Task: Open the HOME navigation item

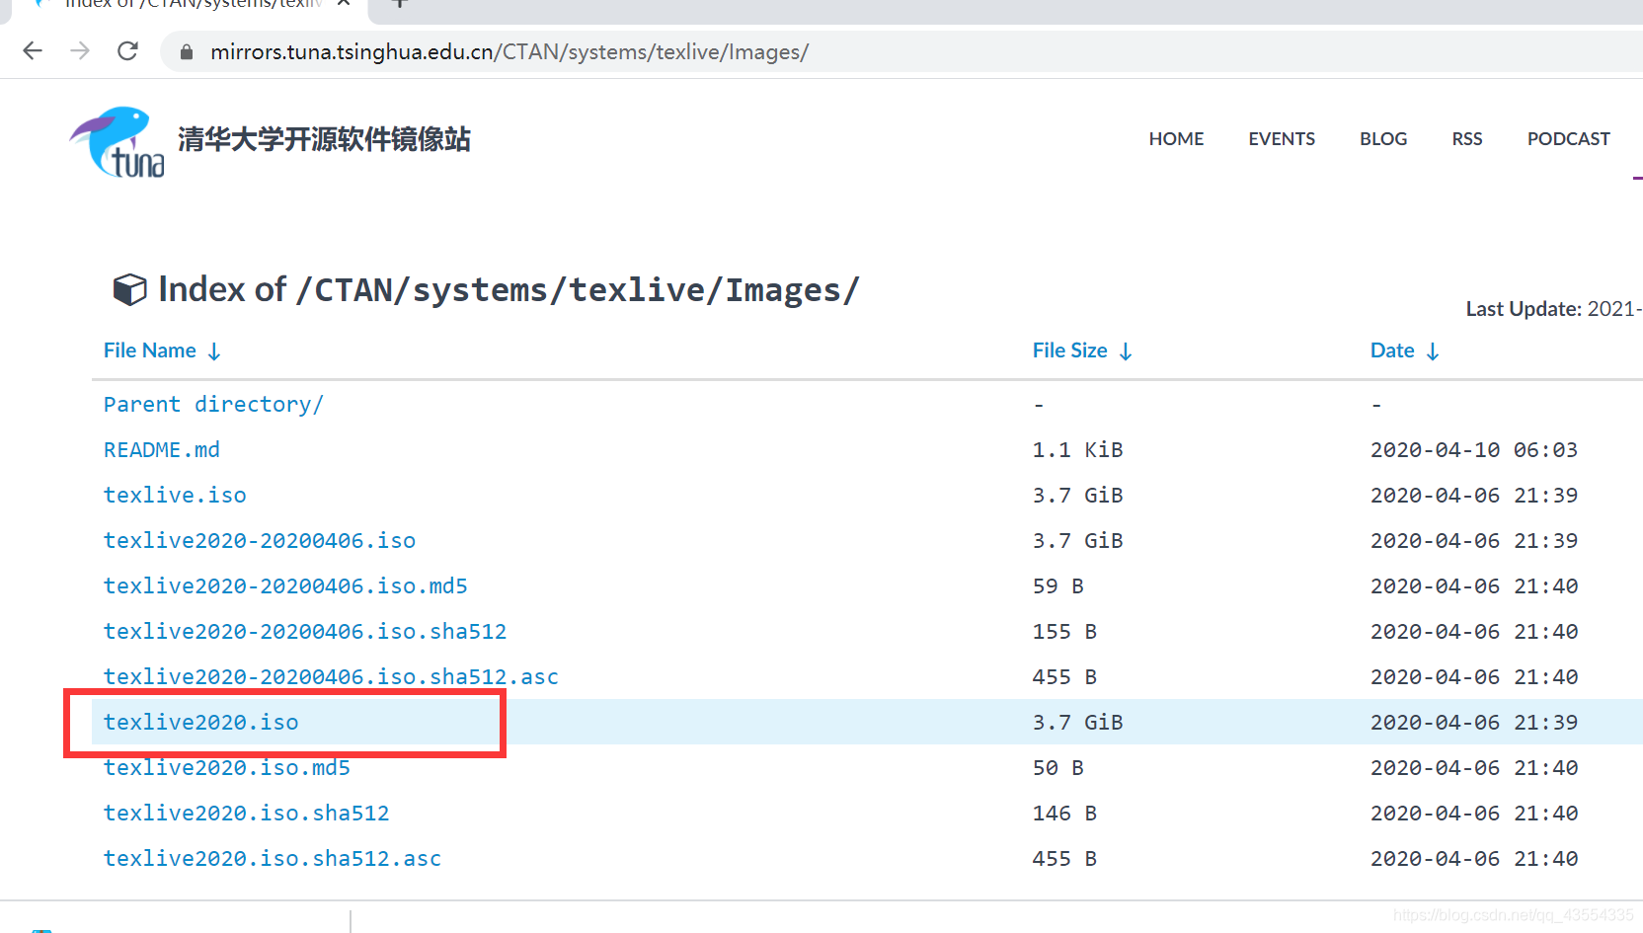Action: [1176, 139]
